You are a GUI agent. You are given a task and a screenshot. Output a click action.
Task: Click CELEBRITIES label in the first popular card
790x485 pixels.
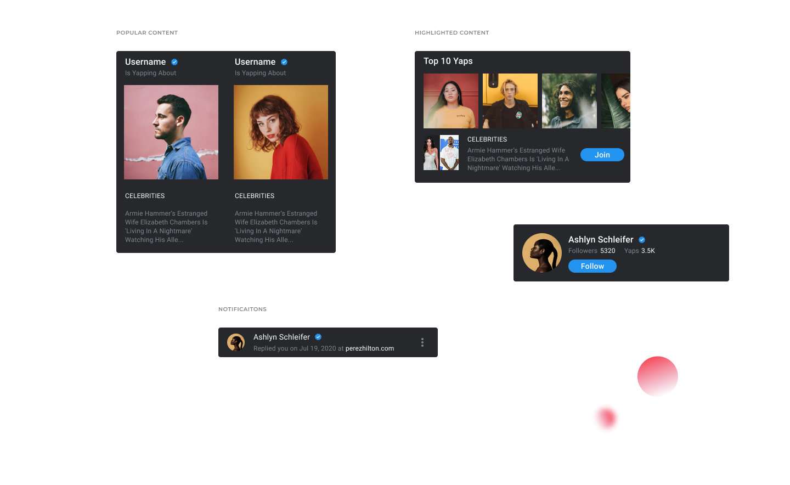[x=145, y=196]
